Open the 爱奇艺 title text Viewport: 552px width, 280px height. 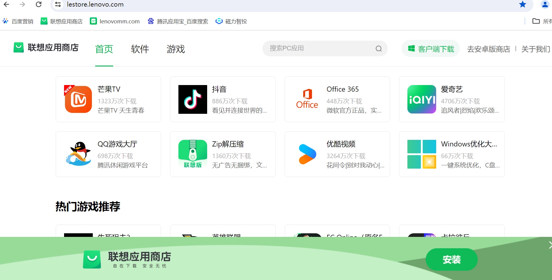(x=452, y=89)
